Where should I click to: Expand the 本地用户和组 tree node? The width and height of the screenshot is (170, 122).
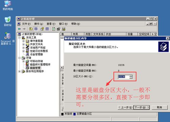(23, 48)
